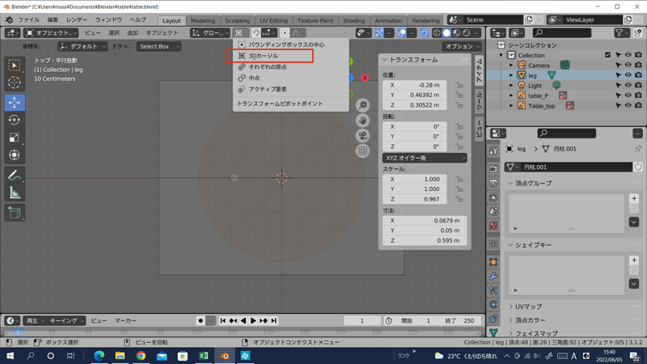647x364 pixels.
Task: Choose Active Element pivot option
Action: 291,89
